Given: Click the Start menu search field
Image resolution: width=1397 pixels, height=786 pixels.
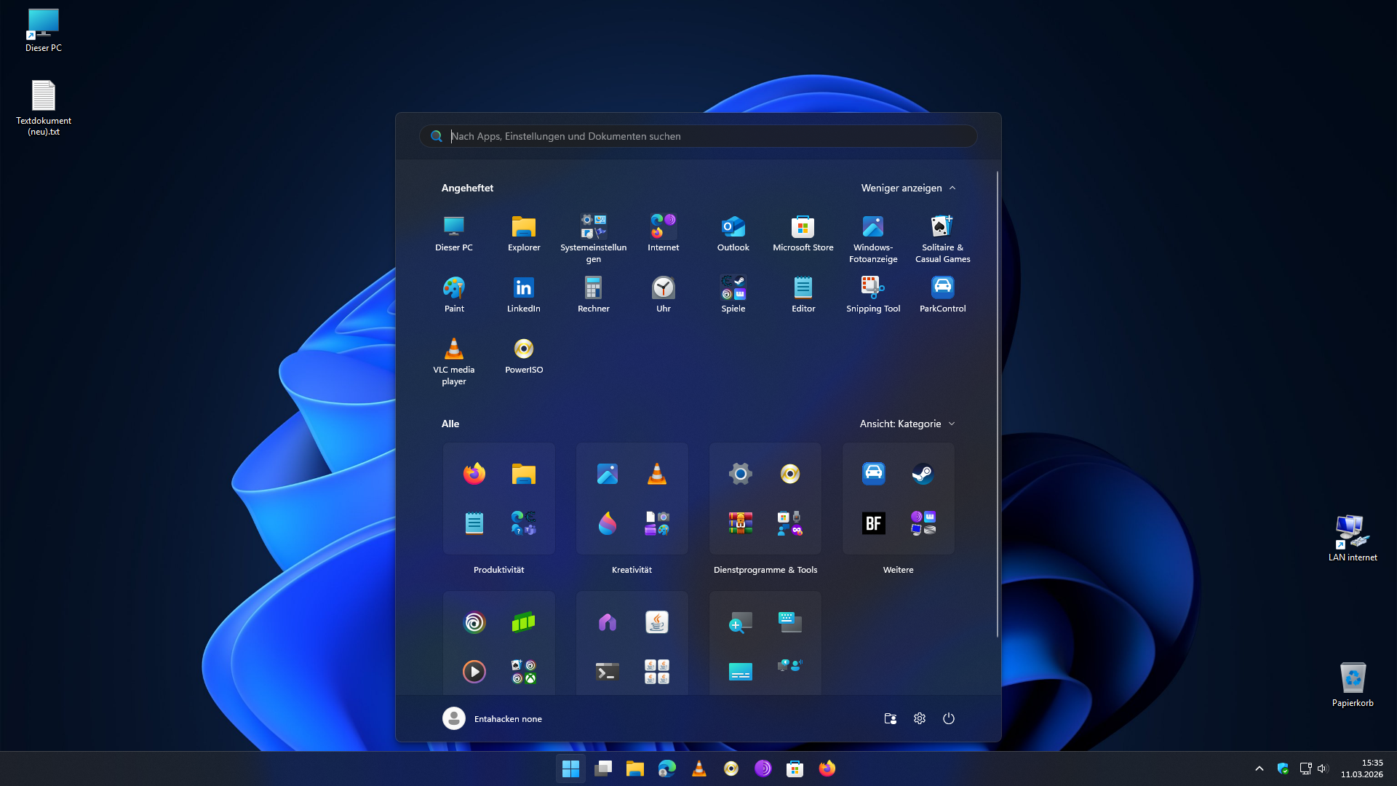Looking at the screenshot, I should click(x=698, y=136).
